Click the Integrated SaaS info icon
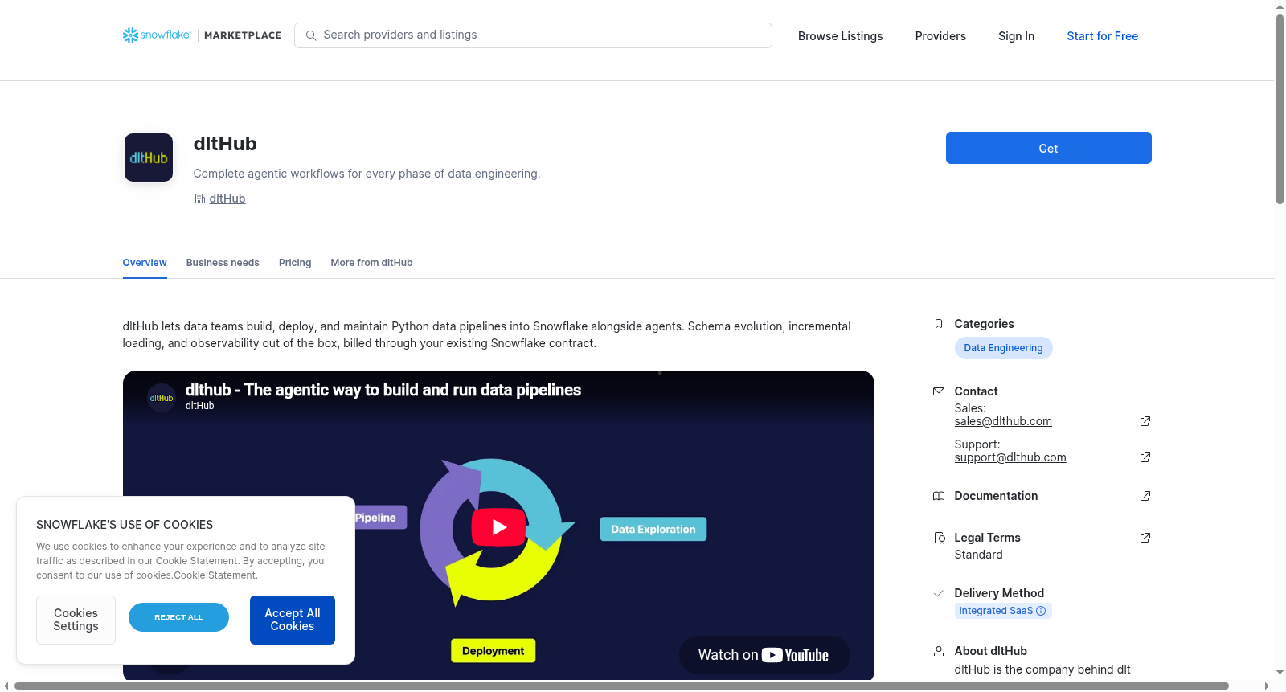The height and width of the screenshot is (692, 1286). pyautogui.click(x=1041, y=611)
